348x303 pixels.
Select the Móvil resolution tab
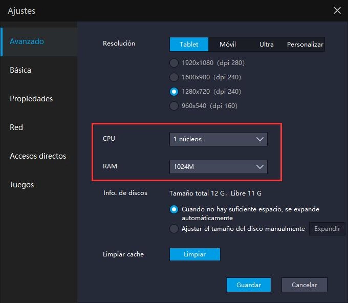click(x=228, y=44)
